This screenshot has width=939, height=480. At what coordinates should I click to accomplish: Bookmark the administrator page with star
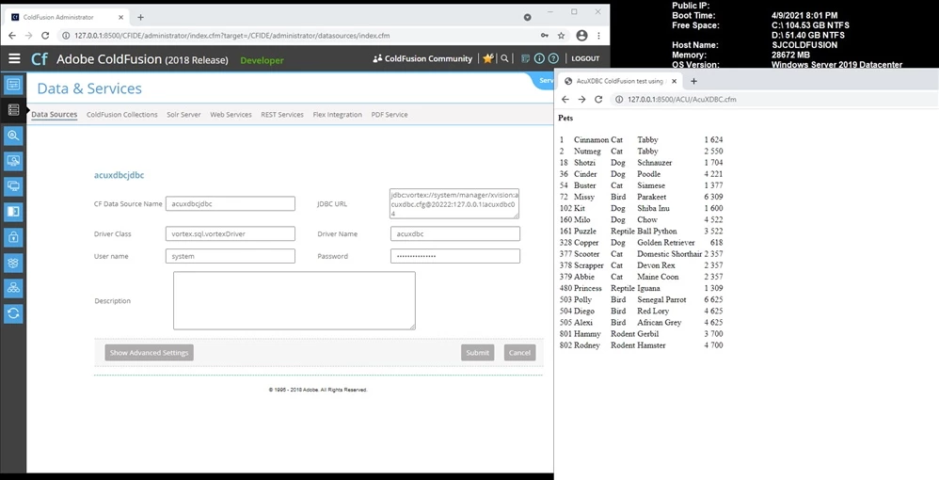pos(561,36)
